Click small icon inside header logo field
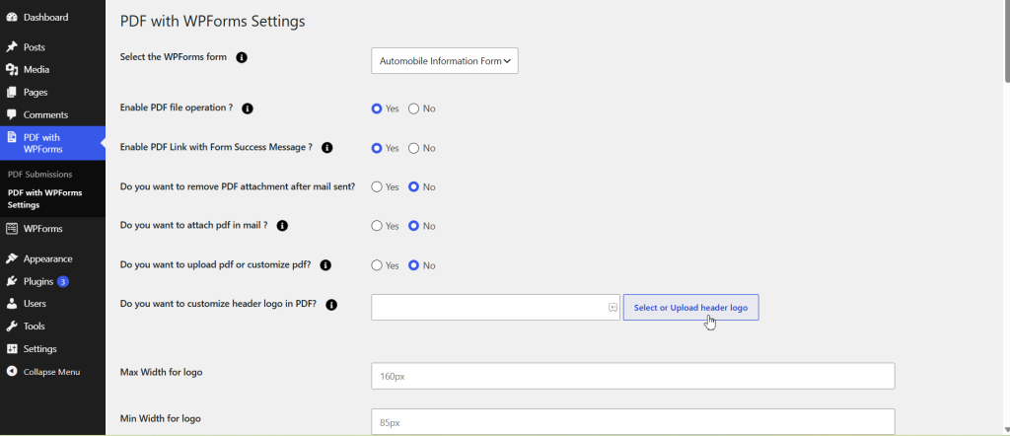The width and height of the screenshot is (1010, 436). pyautogui.click(x=613, y=307)
